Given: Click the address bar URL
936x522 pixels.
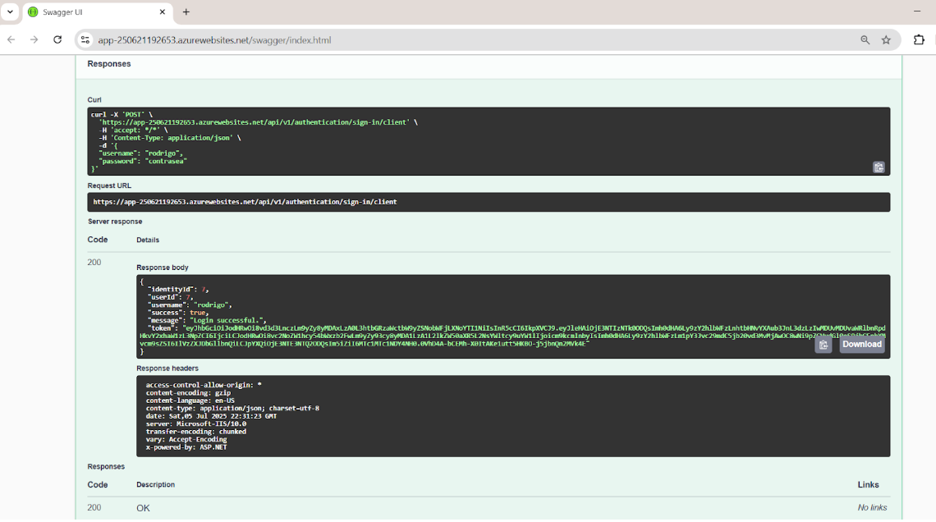Looking at the screenshot, I should (214, 40).
